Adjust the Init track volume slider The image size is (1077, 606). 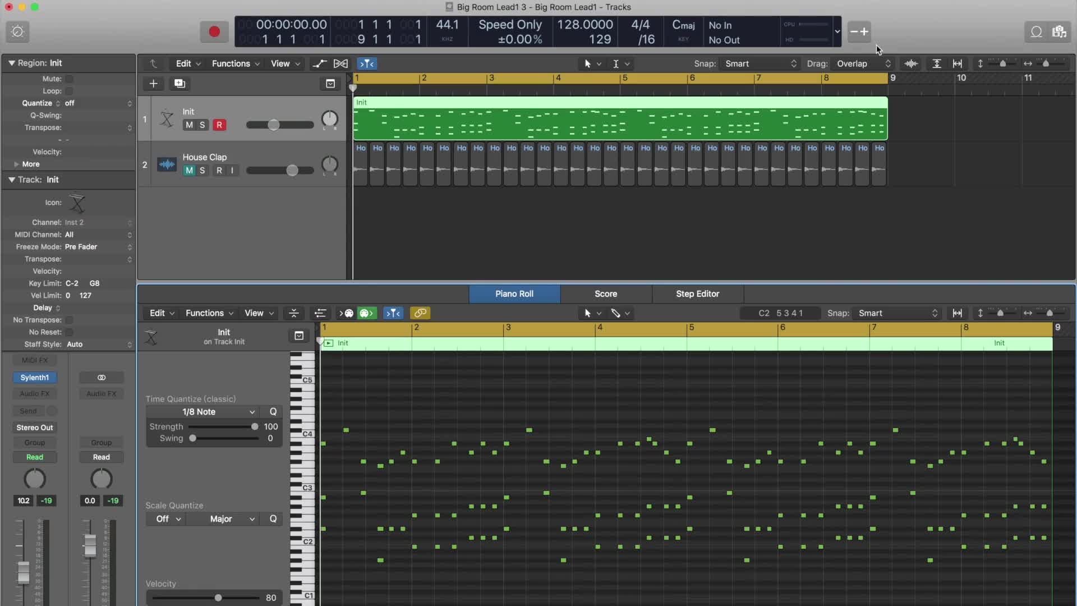click(273, 125)
